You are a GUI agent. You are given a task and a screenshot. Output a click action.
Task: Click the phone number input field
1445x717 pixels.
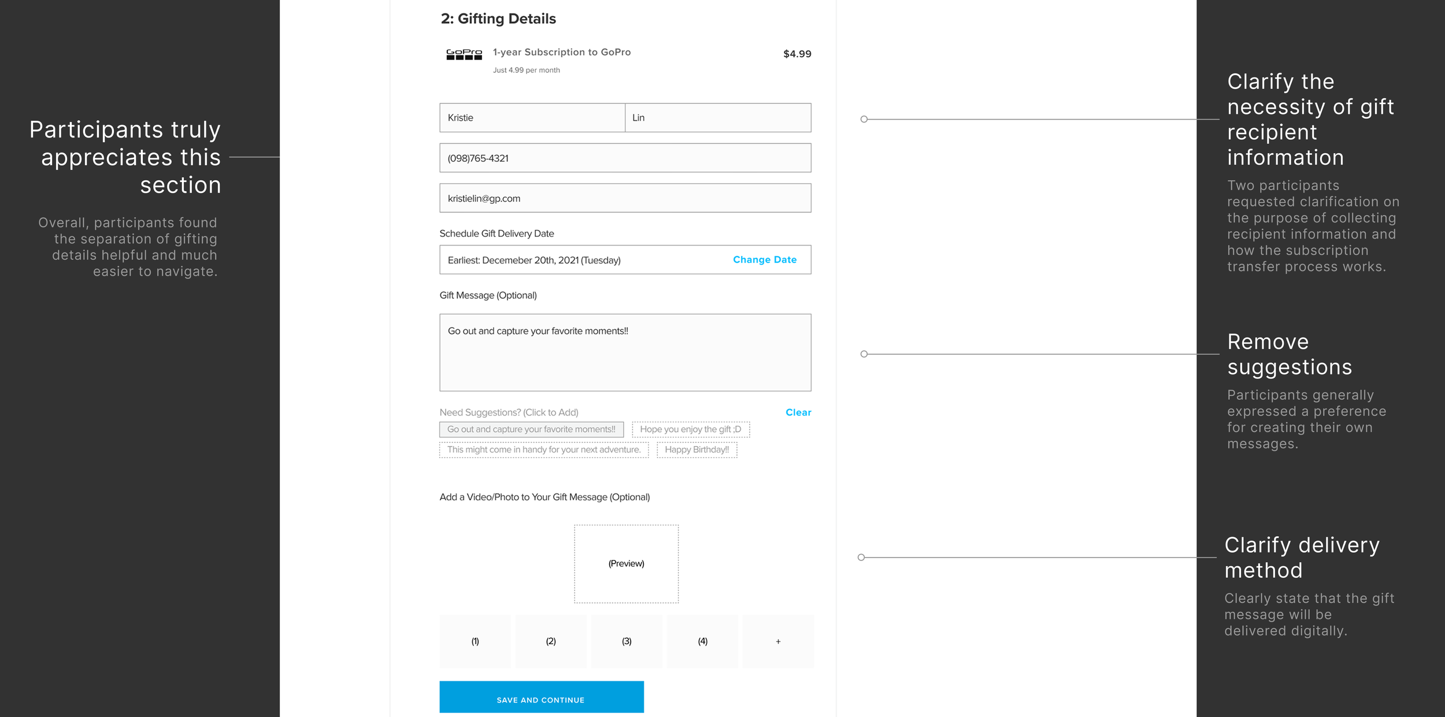coord(625,158)
